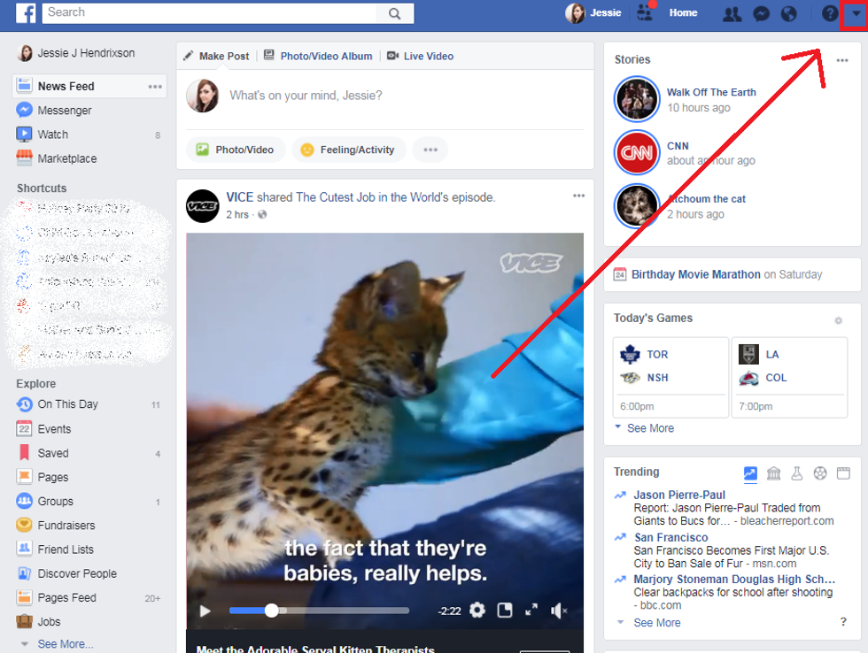
Task: Unmute the VICE video sound
Action: 559,611
